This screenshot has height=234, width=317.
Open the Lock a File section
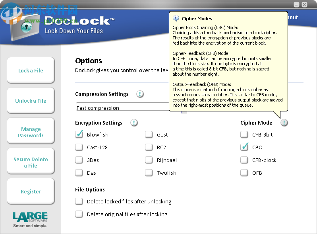[x=31, y=70]
